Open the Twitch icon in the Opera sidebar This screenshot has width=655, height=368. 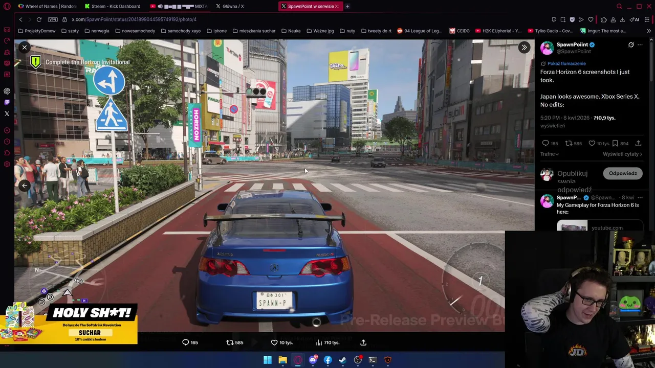[x=7, y=102]
